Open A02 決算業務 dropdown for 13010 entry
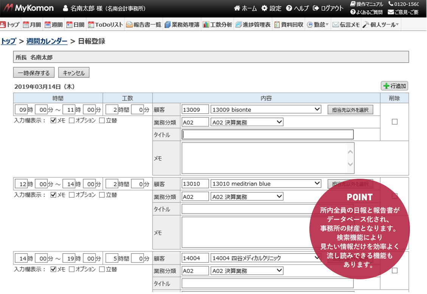Image resolution: width=427 pixels, height=294 pixels. [247, 197]
